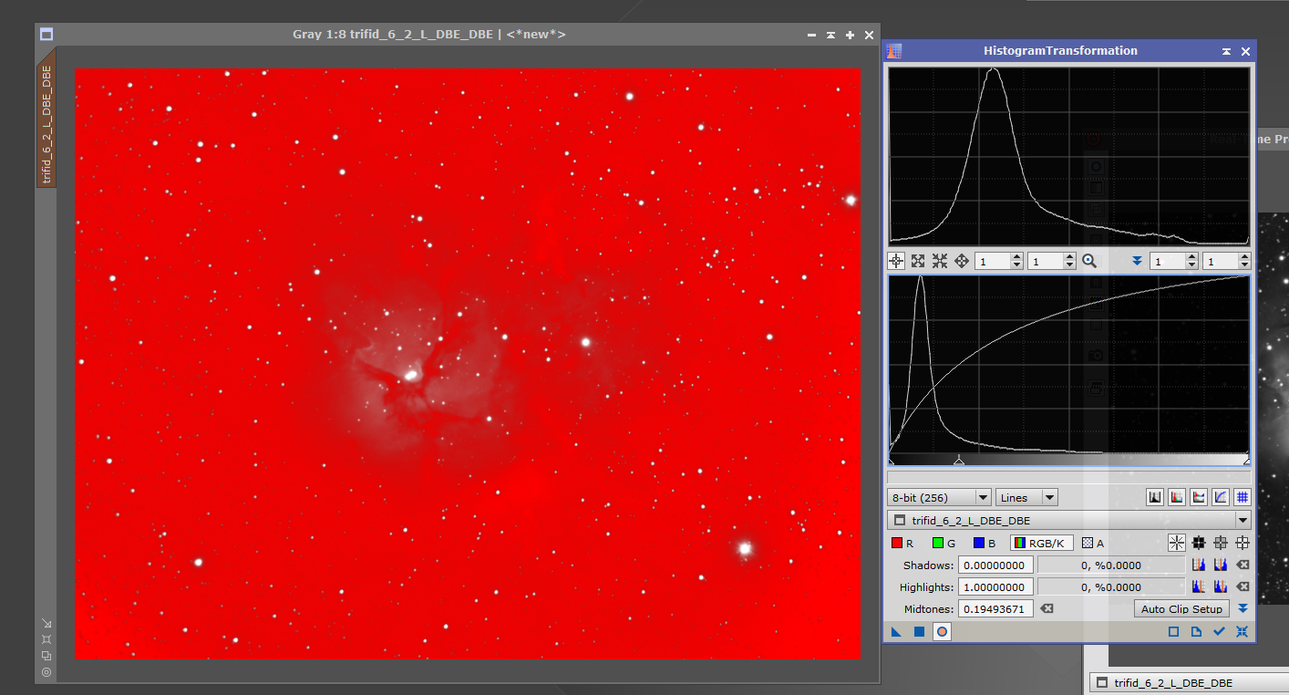This screenshot has height=695, width=1289.
Task: Click the Apply square icon at bottom left
Action: click(x=919, y=631)
